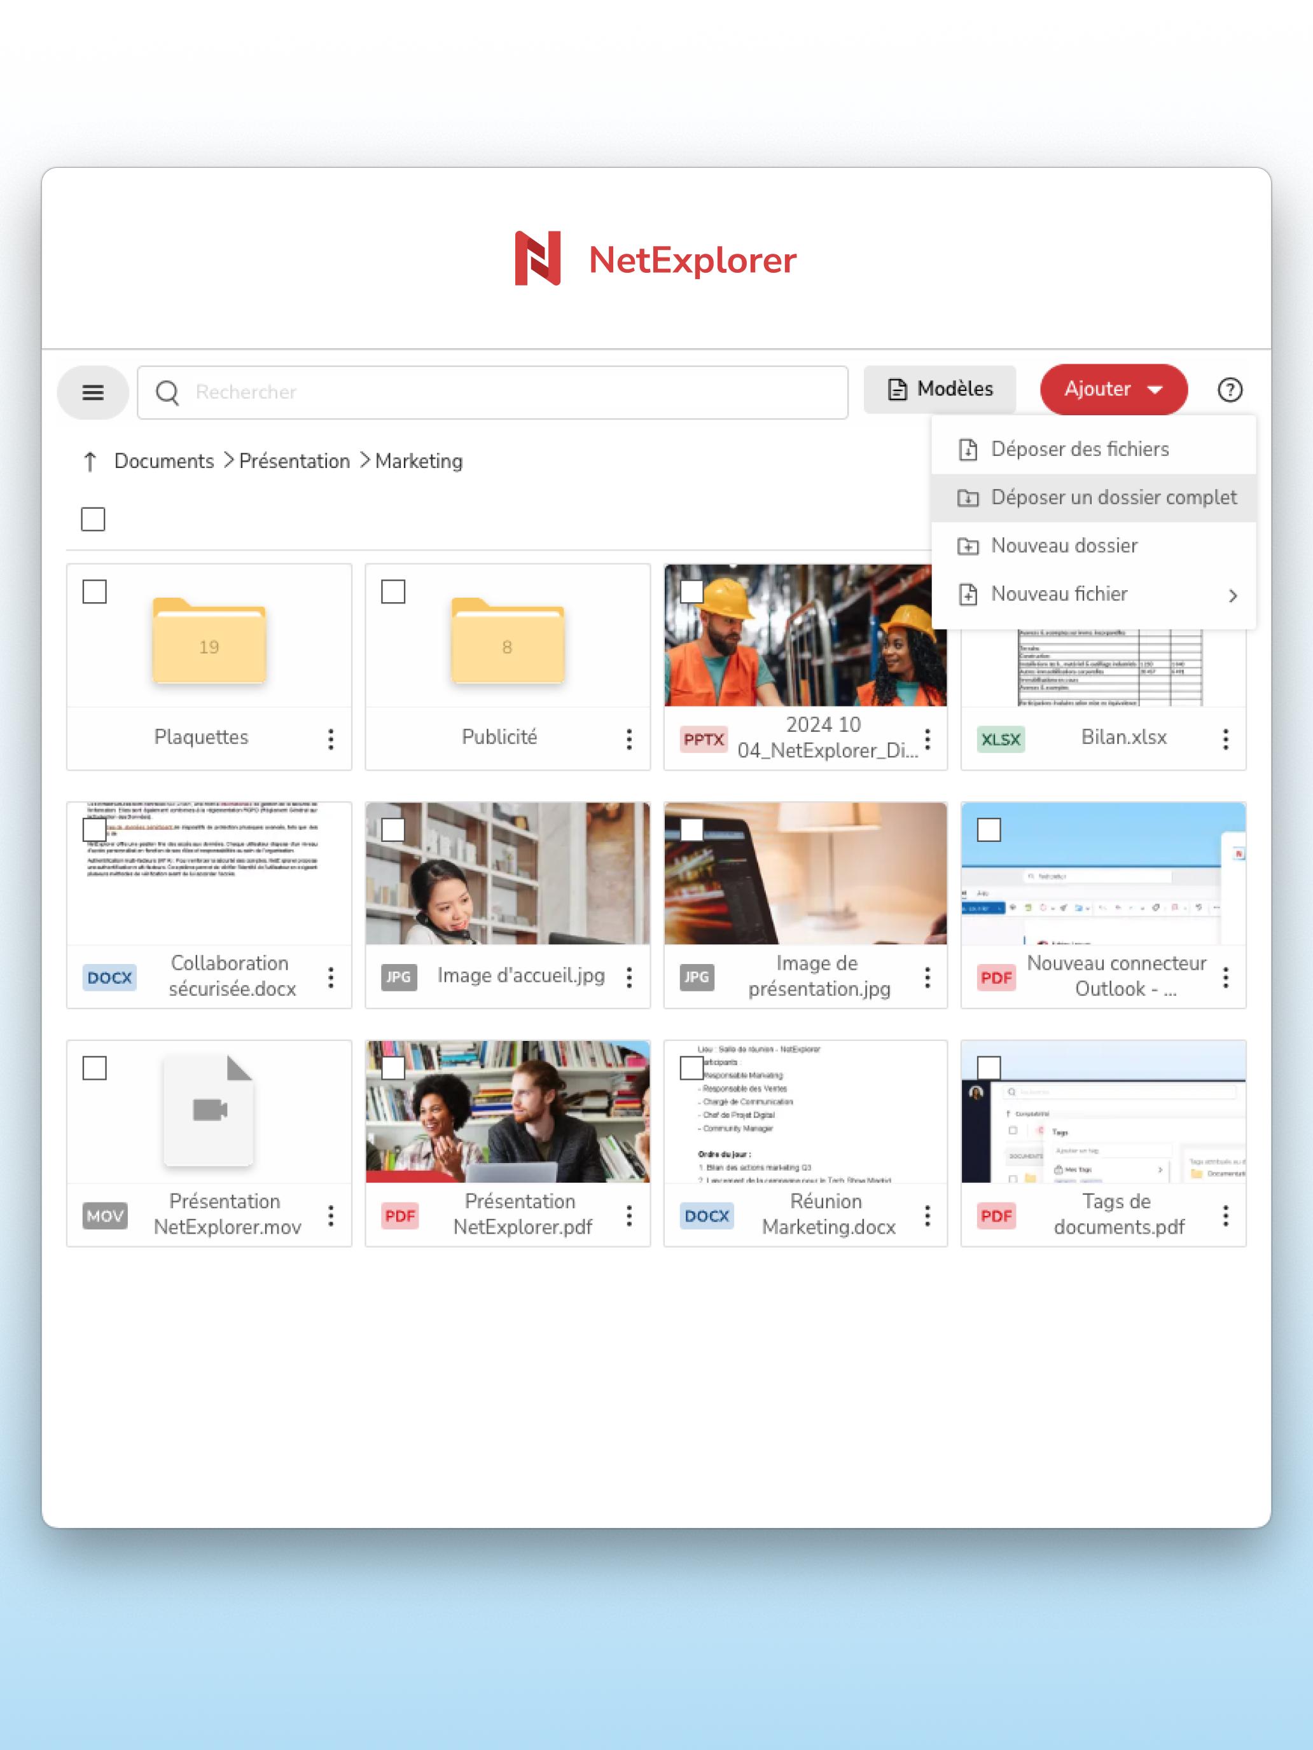Click the Rechercher search field
Viewport: 1313px width, 1750px height.
[492, 392]
